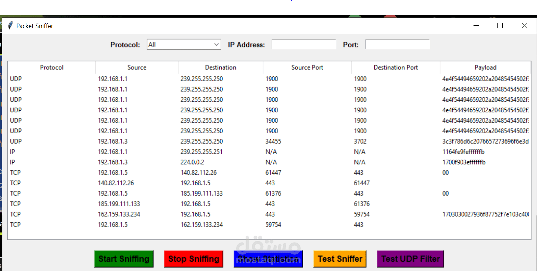This screenshot has width=537, height=271.
Task: Click the blue Show Statistics button
Action: [x=268, y=259]
